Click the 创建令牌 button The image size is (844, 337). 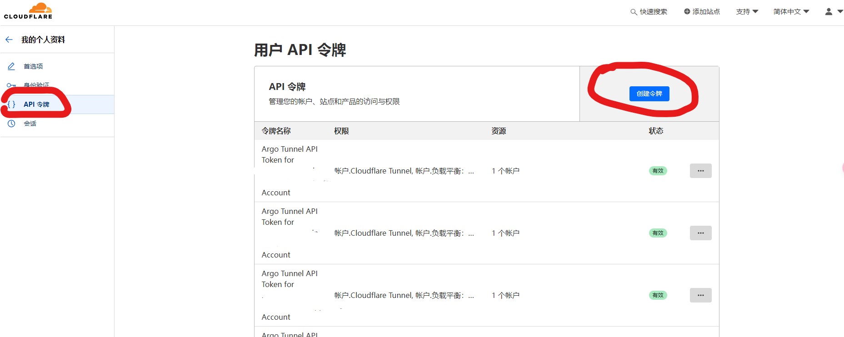(x=649, y=94)
